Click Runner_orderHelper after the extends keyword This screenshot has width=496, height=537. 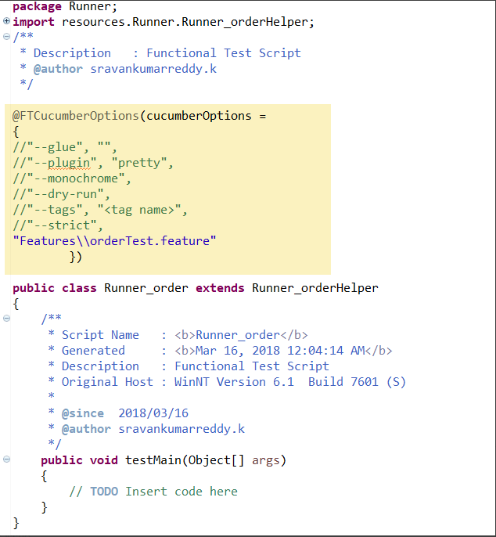[x=314, y=288]
